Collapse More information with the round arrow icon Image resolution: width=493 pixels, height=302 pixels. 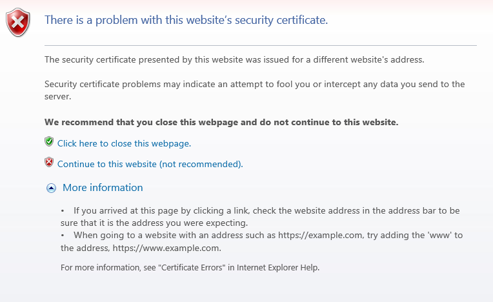click(x=51, y=188)
